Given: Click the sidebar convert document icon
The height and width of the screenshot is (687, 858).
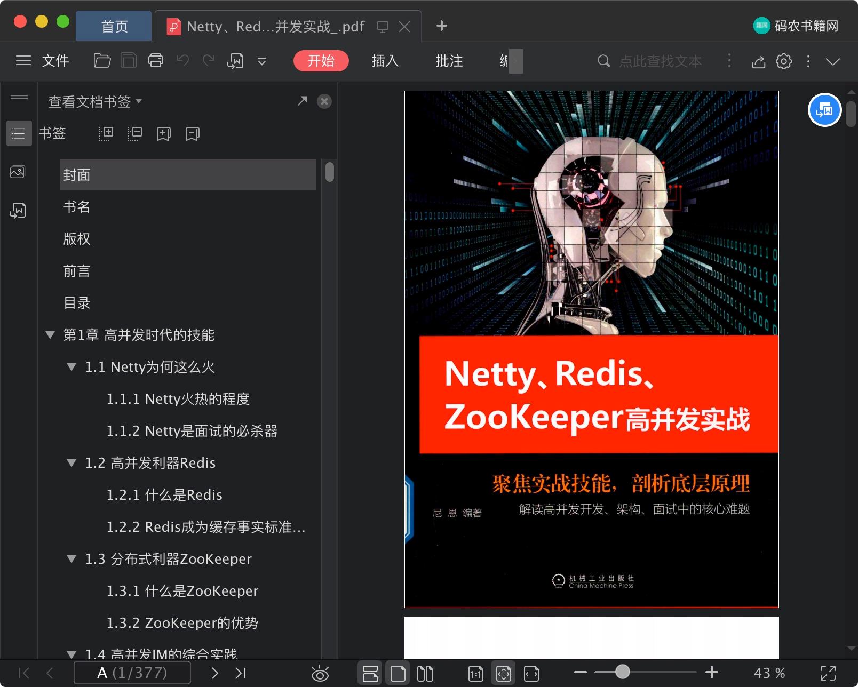Looking at the screenshot, I should 18,210.
